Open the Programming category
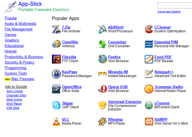 click(15, 68)
